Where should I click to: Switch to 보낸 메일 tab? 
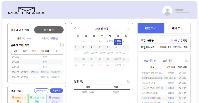tap(167, 61)
